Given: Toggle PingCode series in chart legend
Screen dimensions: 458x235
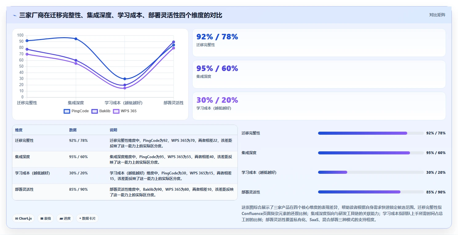Looking at the screenshot, I should pos(76,111).
